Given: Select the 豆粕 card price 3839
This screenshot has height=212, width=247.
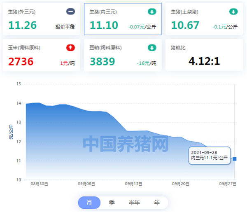Looking at the screenshot, I should pyautogui.click(x=103, y=61).
